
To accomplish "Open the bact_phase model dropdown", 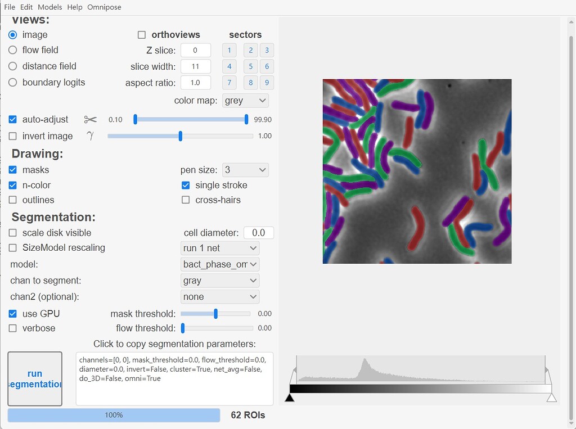I will pyautogui.click(x=219, y=264).
